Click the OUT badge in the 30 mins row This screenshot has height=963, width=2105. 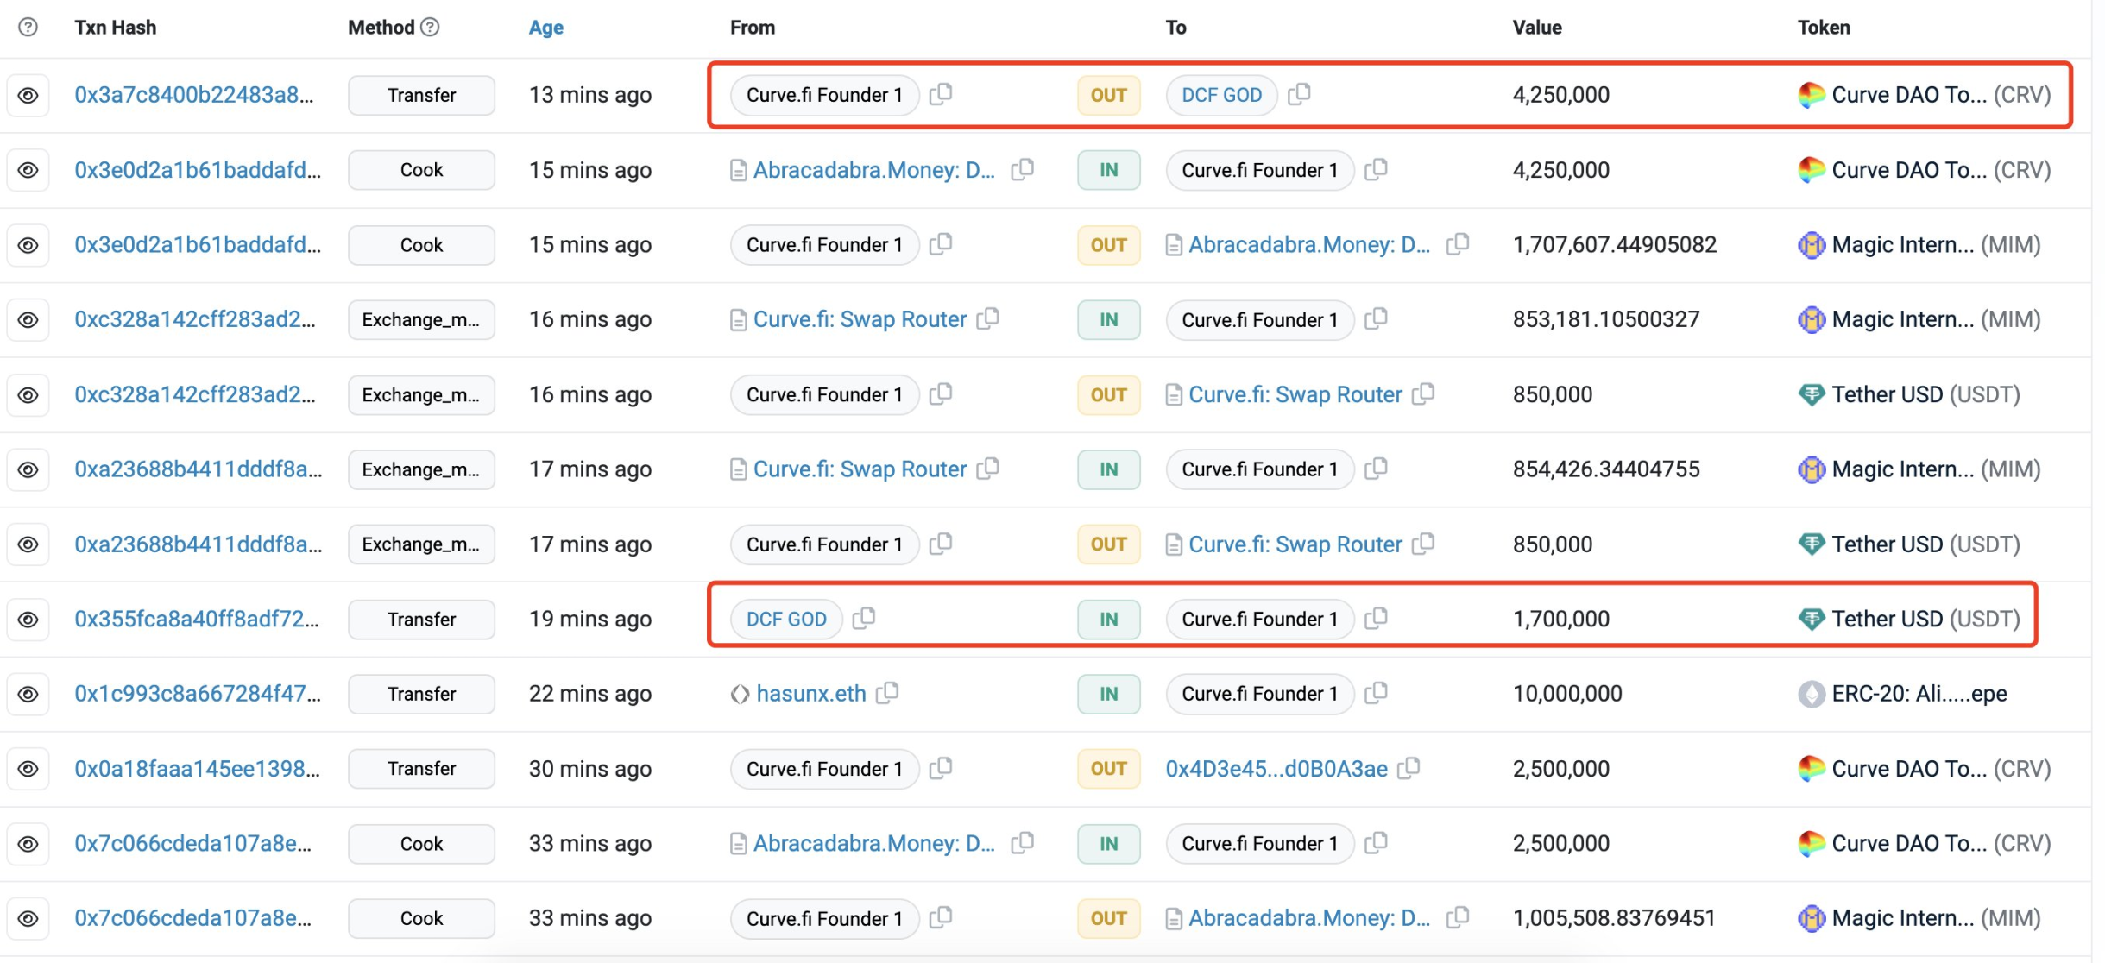point(1108,769)
